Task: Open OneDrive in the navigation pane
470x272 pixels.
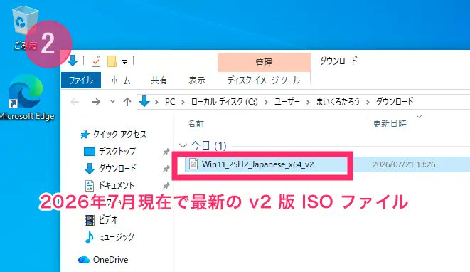Action: click(111, 260)
